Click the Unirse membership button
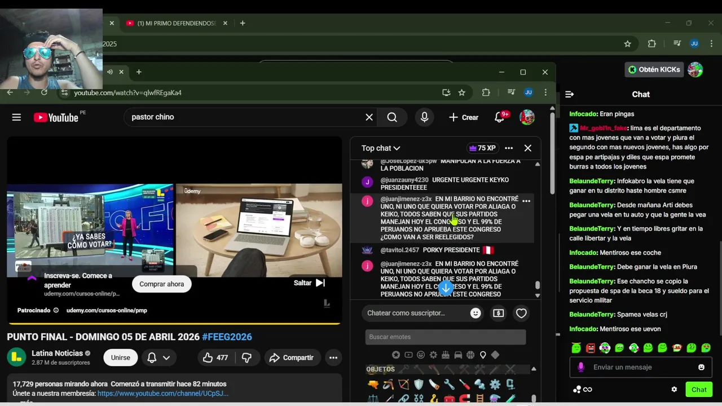Screen dimensions: 722x406 click(x=121, y=358)
